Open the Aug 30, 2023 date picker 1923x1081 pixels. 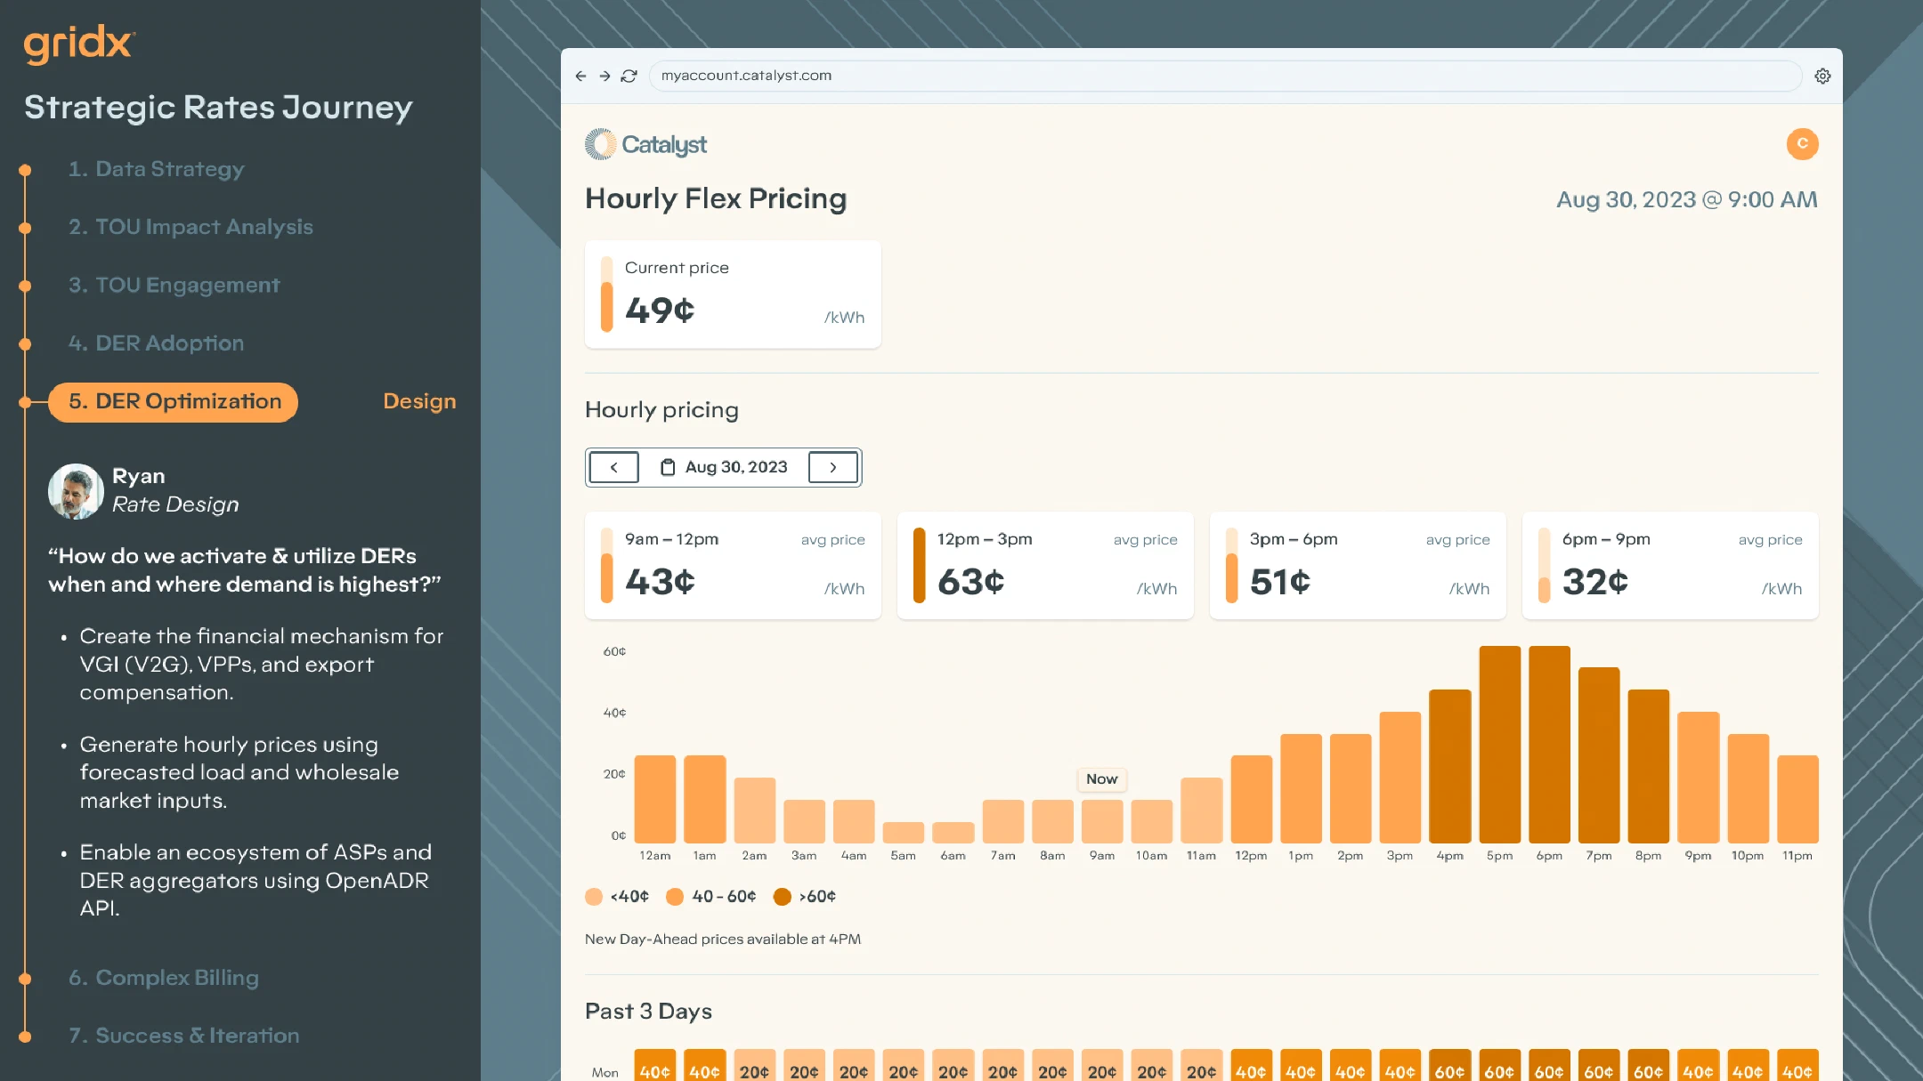click(724, 467)
